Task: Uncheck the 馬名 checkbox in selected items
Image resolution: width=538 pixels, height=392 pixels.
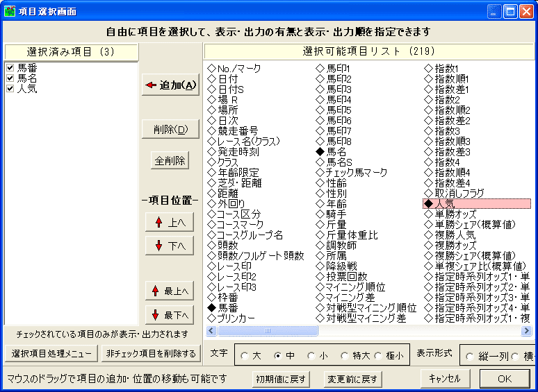Action: click(x=10, y=78)
